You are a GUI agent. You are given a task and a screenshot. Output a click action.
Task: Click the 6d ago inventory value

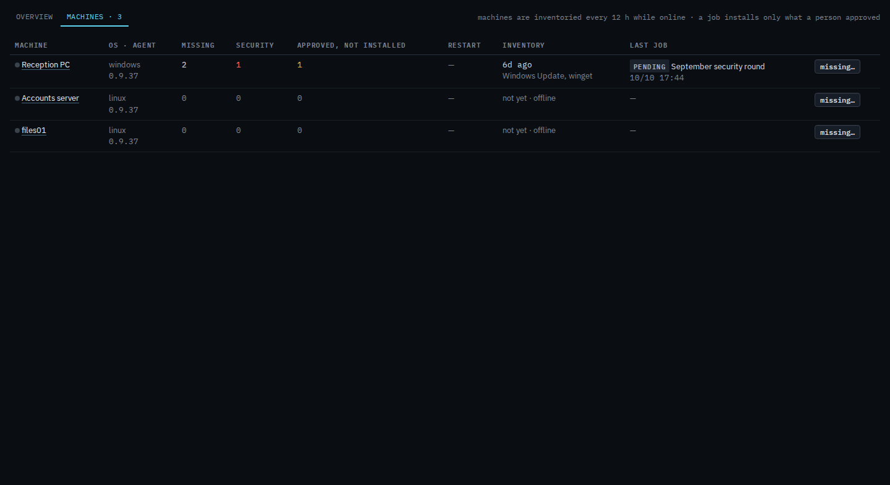pos(517,65)
